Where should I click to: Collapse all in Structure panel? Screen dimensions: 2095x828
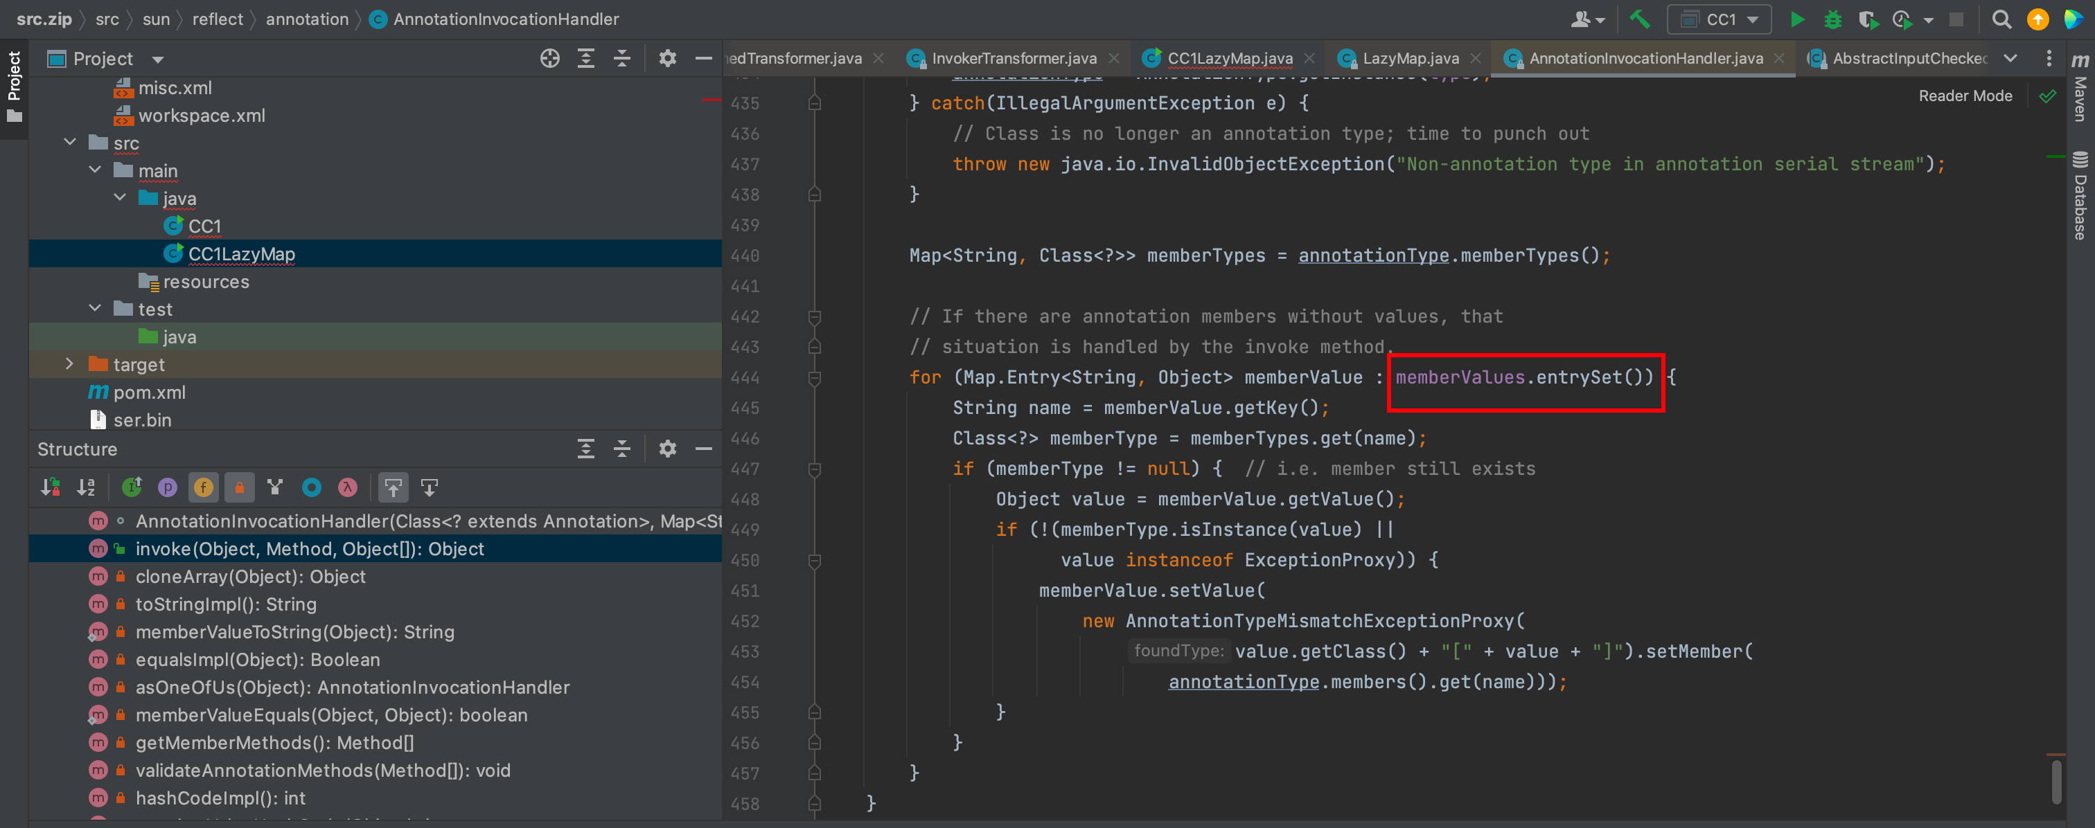[621, 449]
